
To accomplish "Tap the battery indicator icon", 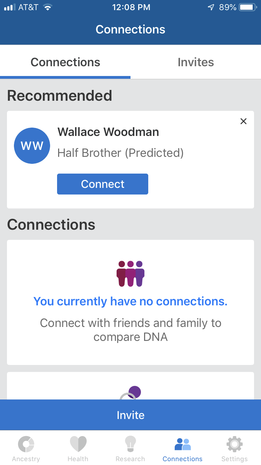I will (248, 7).
